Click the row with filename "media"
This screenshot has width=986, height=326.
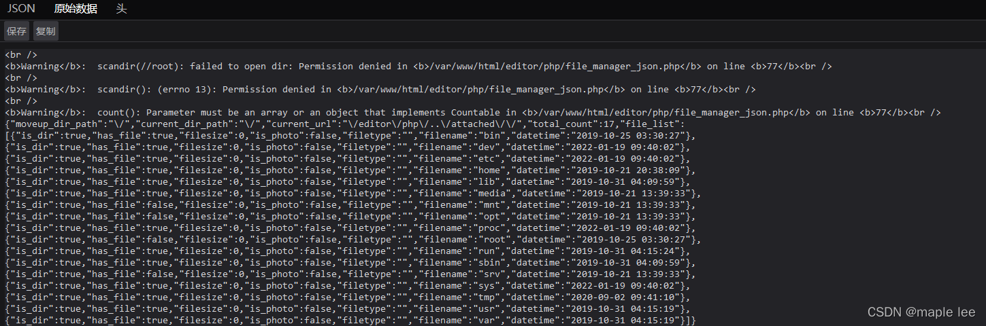pos(353,194)
